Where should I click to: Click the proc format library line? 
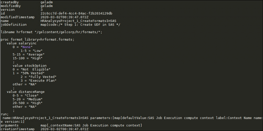click(x=37, y=39)
